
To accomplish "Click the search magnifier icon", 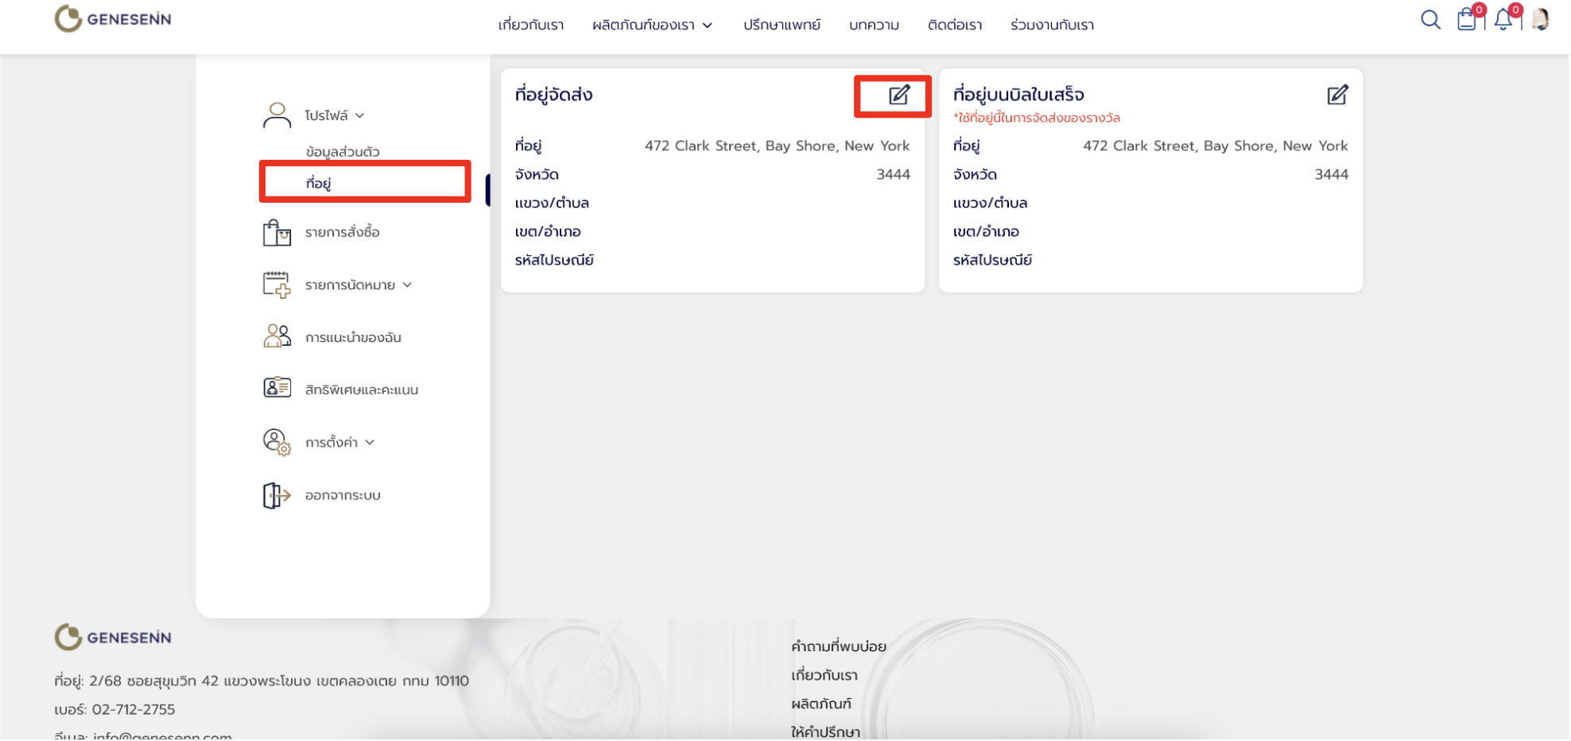I will point(1429,20).
